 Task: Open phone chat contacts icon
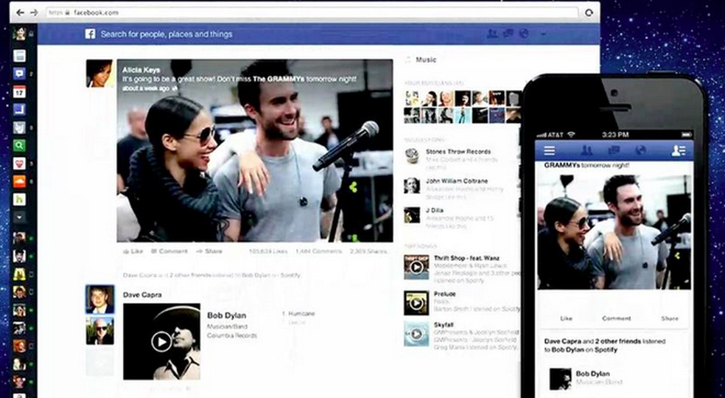click(679, 150)
